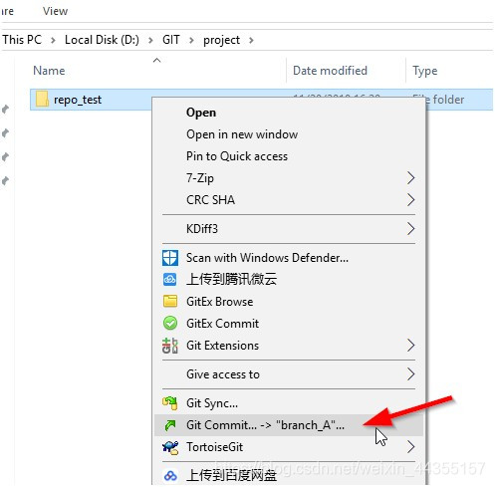This screenshot has height=487, width=495.
Task: Open the View ribbon tab
Action: click(x=55, y=11)
